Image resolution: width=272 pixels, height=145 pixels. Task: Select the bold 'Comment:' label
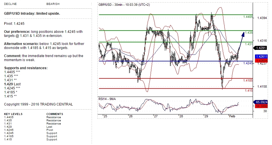pyautogui.click(x=13, y=56)
